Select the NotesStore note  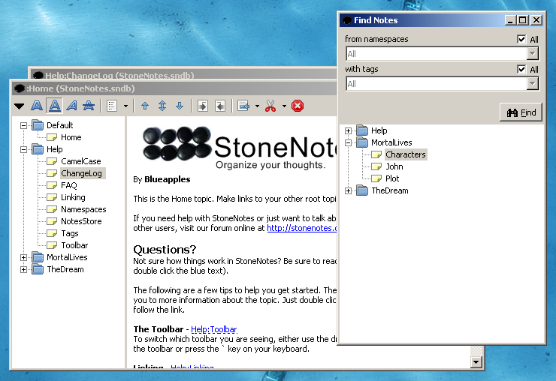tap(81, 221)
